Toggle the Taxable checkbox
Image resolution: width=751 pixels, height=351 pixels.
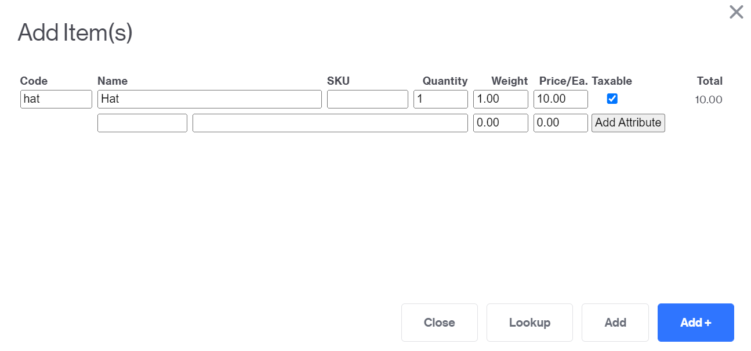point(612,99)
